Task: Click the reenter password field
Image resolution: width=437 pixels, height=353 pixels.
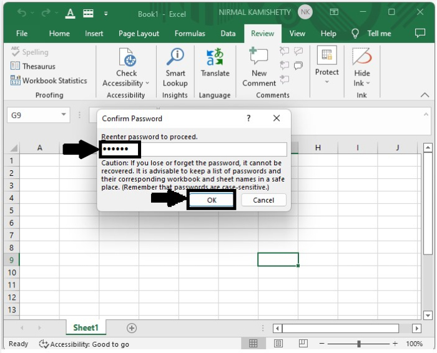Action: click(x=194, y=149)
